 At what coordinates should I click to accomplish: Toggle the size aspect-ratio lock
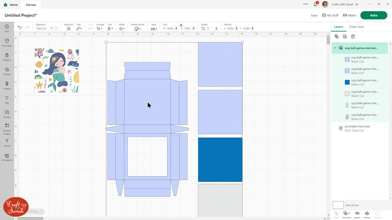181,25
